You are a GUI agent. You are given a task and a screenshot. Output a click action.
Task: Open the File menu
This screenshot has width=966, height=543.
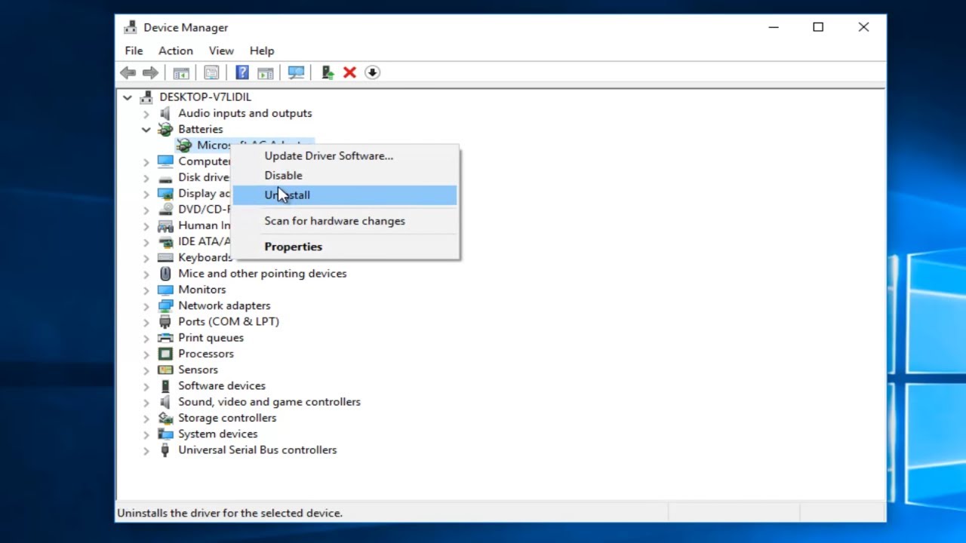(134, 51)
